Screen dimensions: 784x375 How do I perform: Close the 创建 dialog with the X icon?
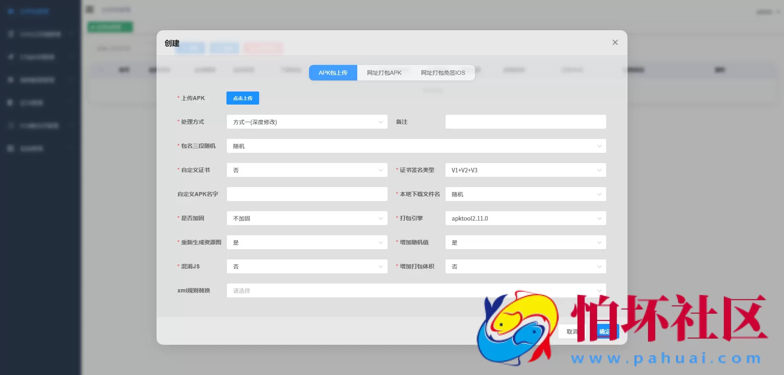tap(615, 42)
